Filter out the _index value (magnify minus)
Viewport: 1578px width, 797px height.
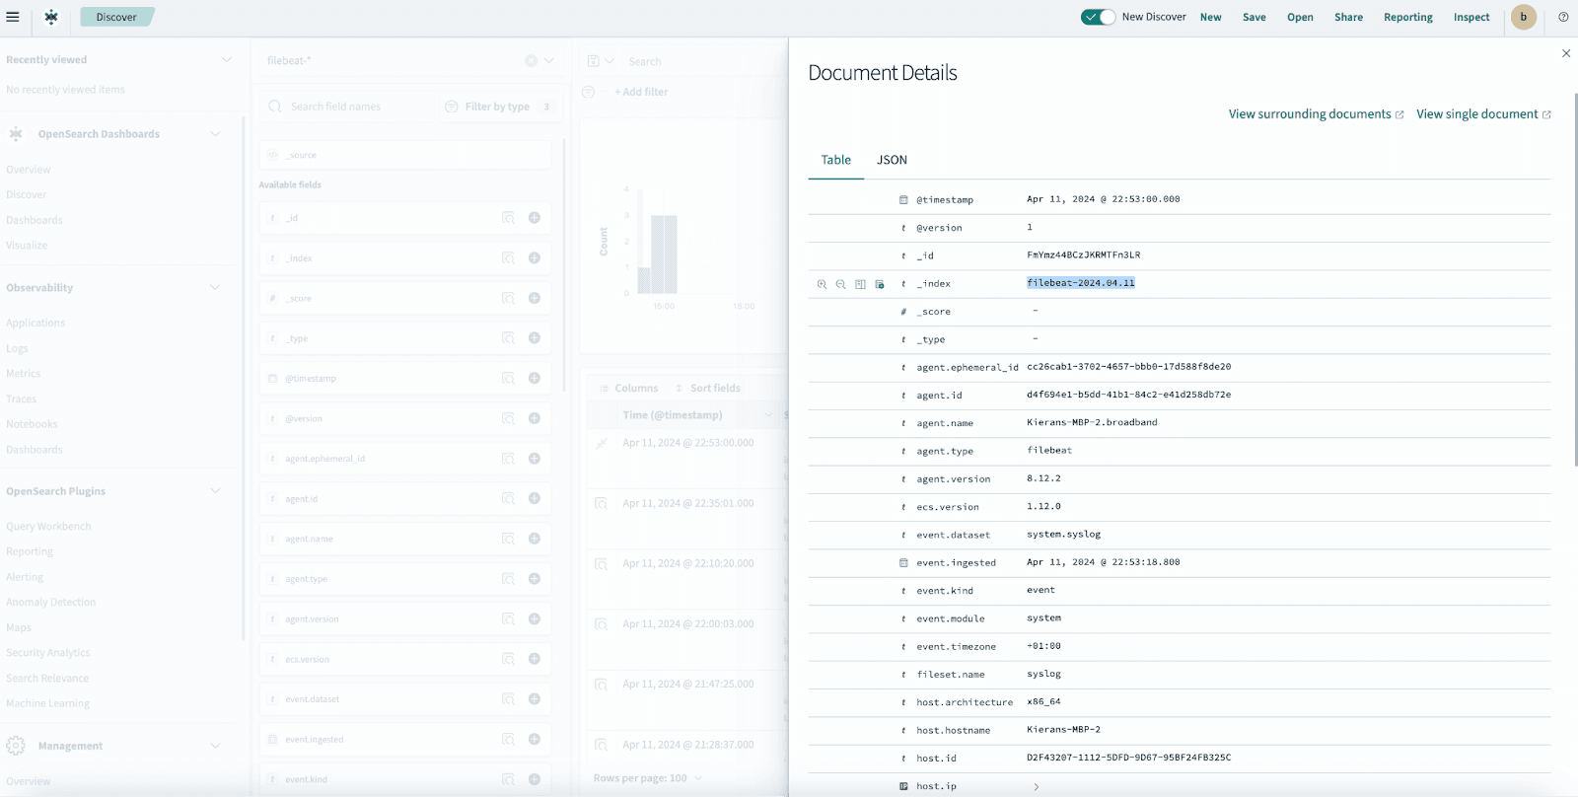841,284
